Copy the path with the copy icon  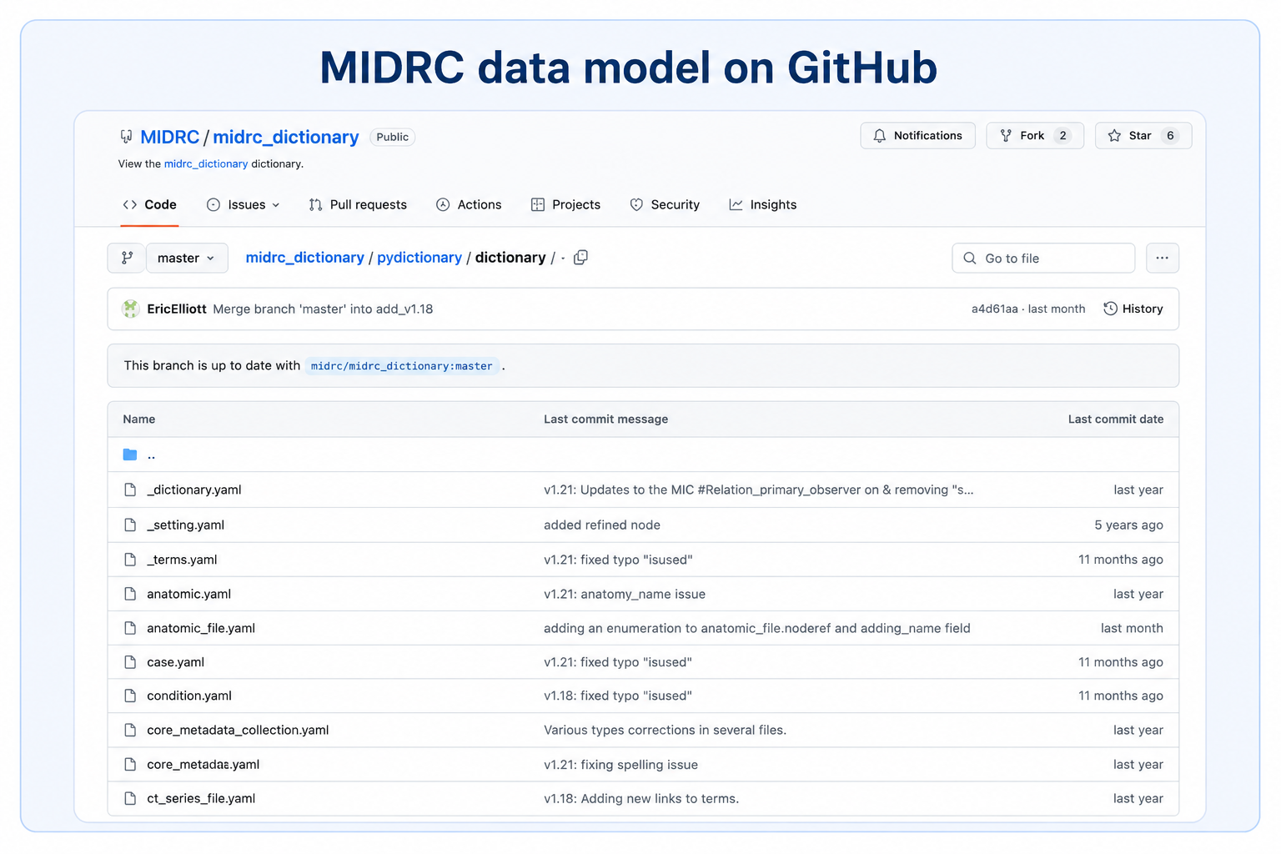(580, 258)
